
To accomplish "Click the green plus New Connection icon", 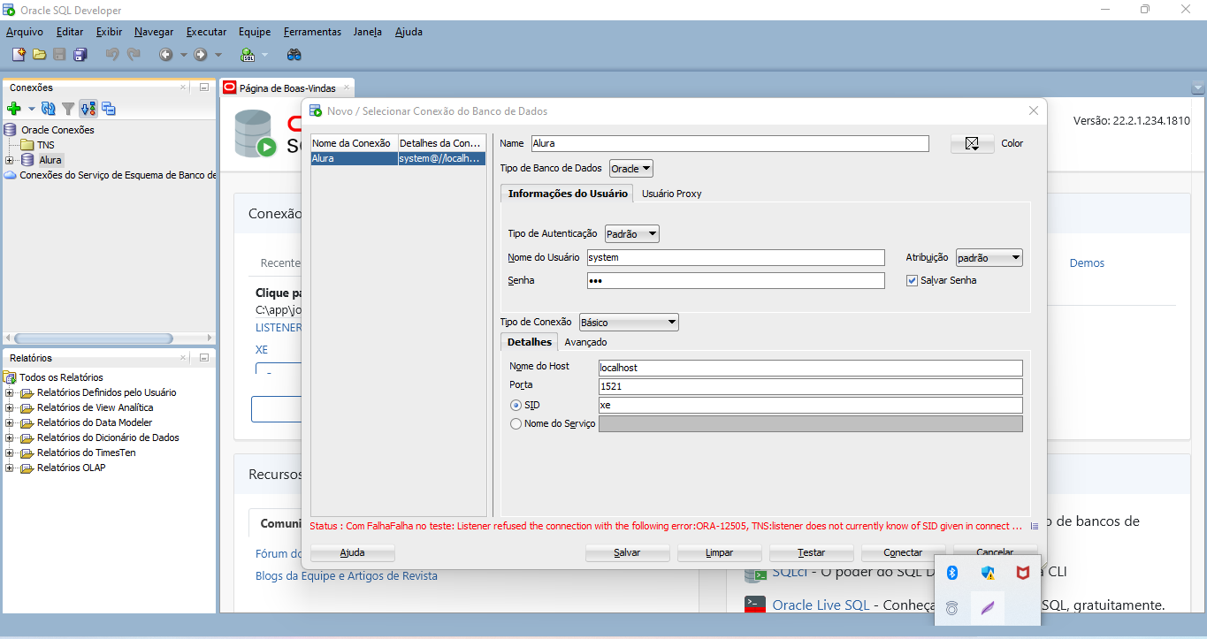I will (13, 109).
